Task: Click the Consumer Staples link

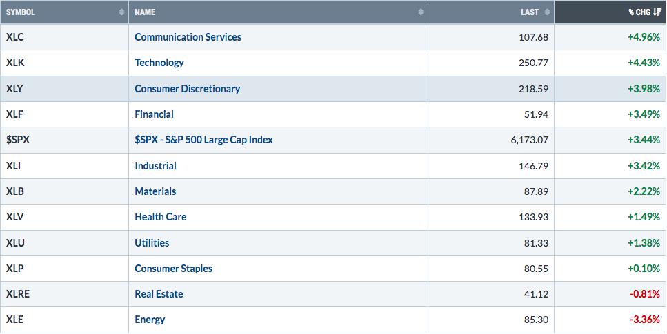Action: [173, 269]
